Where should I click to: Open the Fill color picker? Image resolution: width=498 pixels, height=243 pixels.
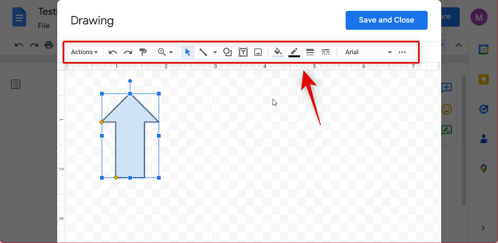point(278,52)
